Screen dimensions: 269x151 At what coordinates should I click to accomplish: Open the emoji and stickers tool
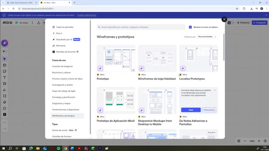(x=5, y=102)
